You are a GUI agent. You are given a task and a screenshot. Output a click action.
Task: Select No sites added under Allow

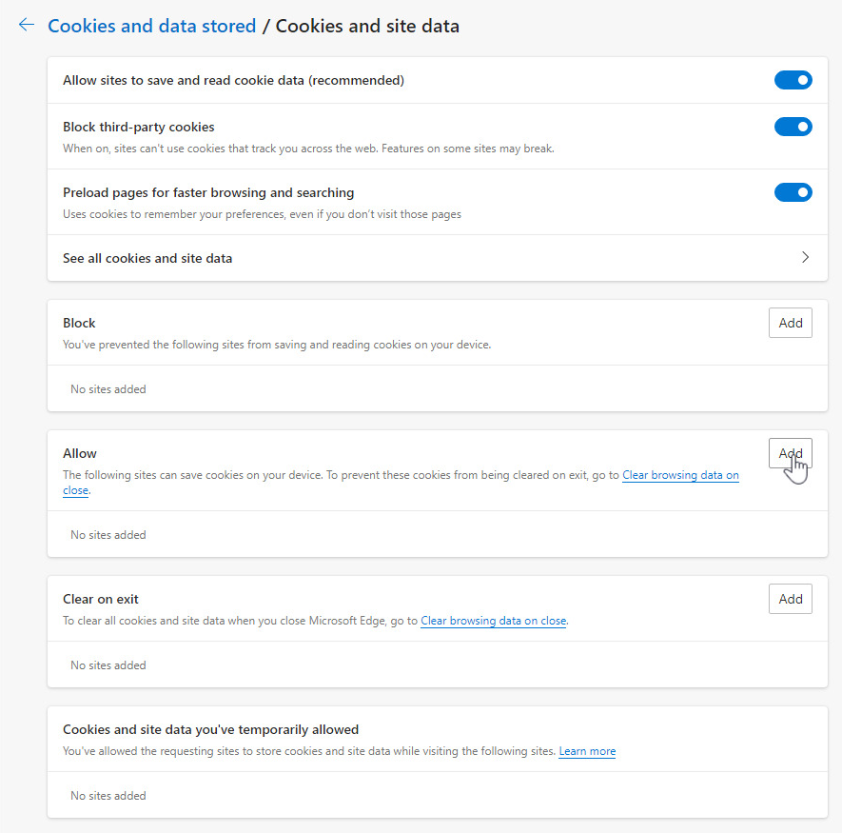pos(108,535)
